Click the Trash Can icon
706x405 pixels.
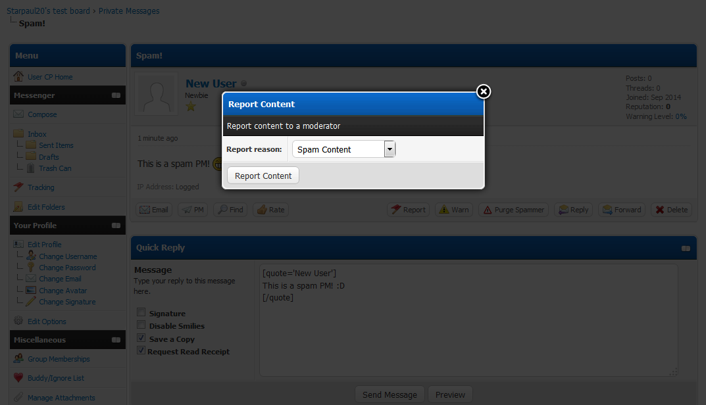tap(31, 168)
